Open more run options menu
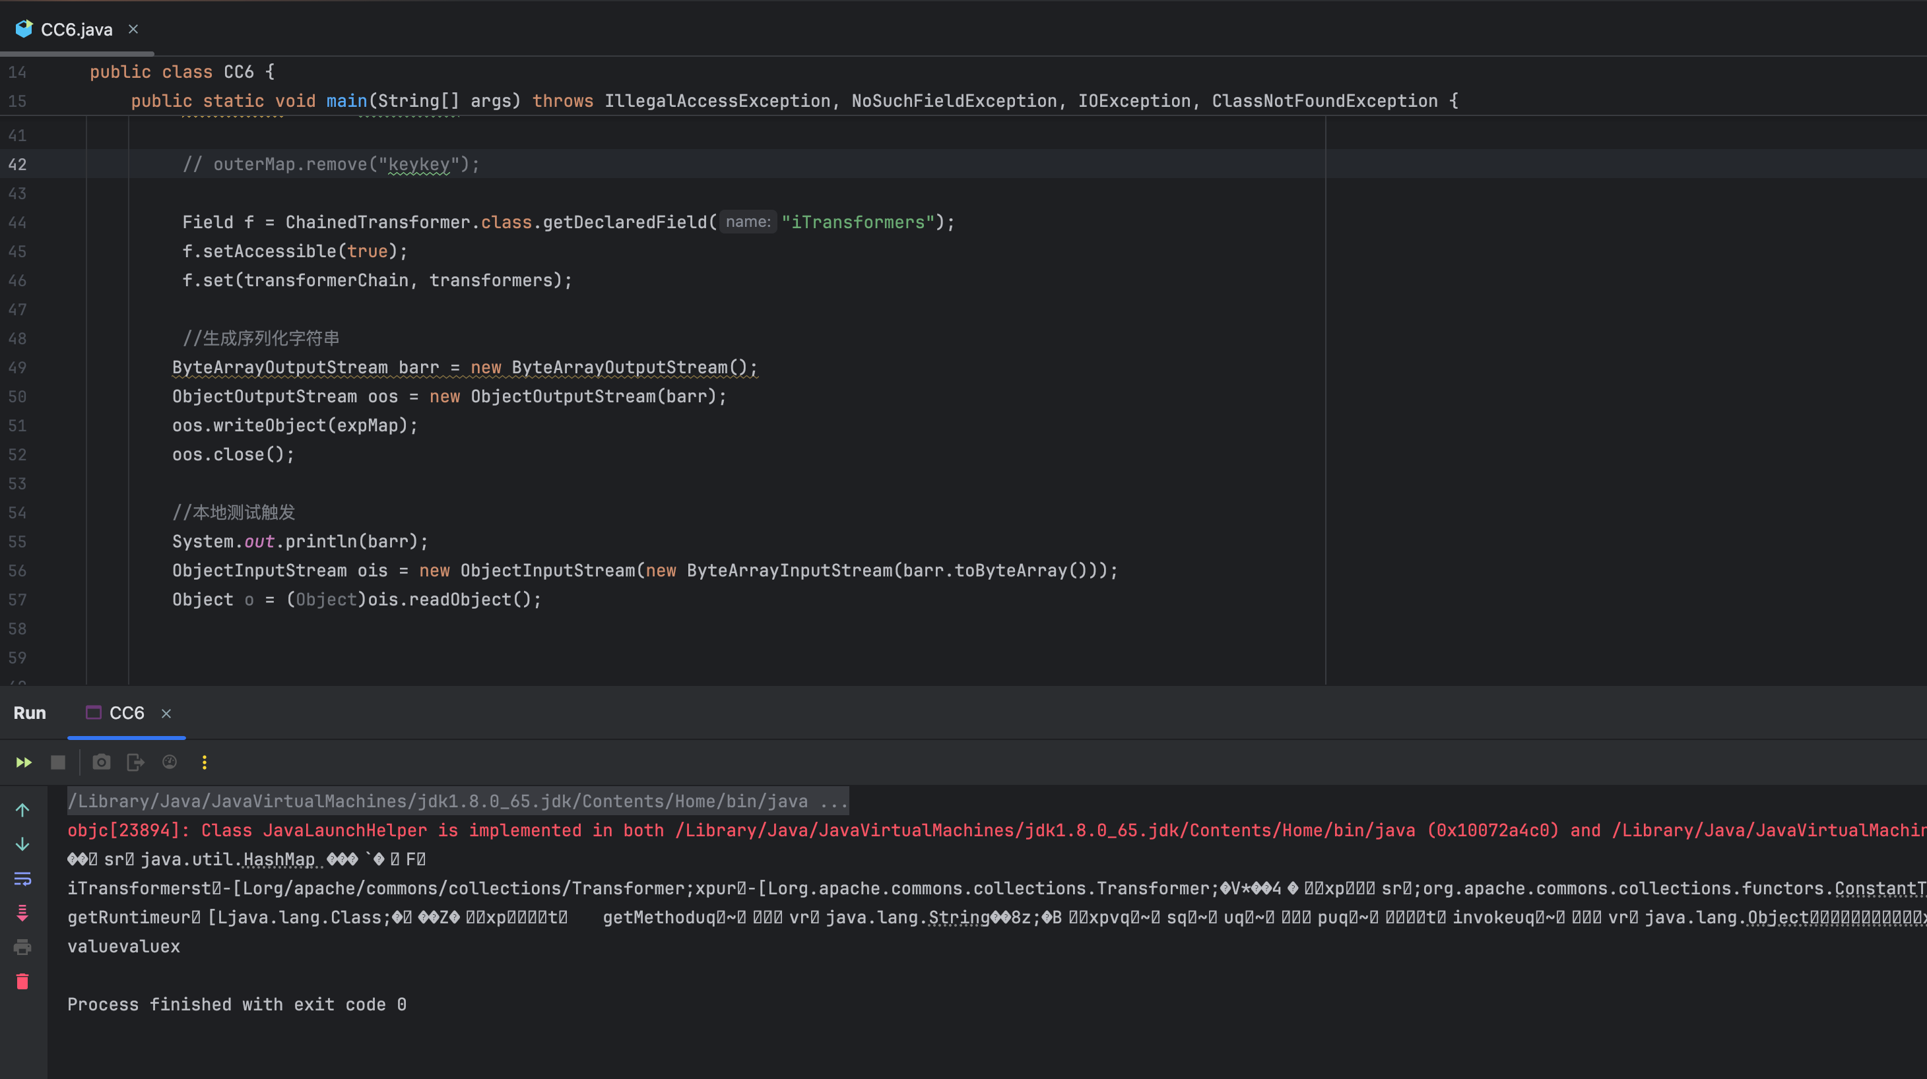Image resolution: width=1927 pixels, height=1079 pixels. [204, 762]
